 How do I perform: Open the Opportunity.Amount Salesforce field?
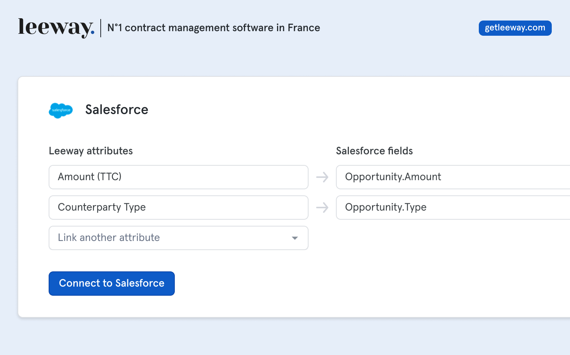452,177
